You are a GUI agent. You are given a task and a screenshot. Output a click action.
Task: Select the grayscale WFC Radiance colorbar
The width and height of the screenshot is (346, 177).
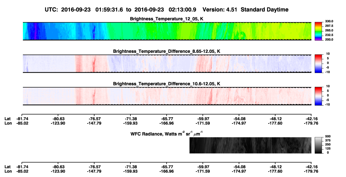pos(319,145)
